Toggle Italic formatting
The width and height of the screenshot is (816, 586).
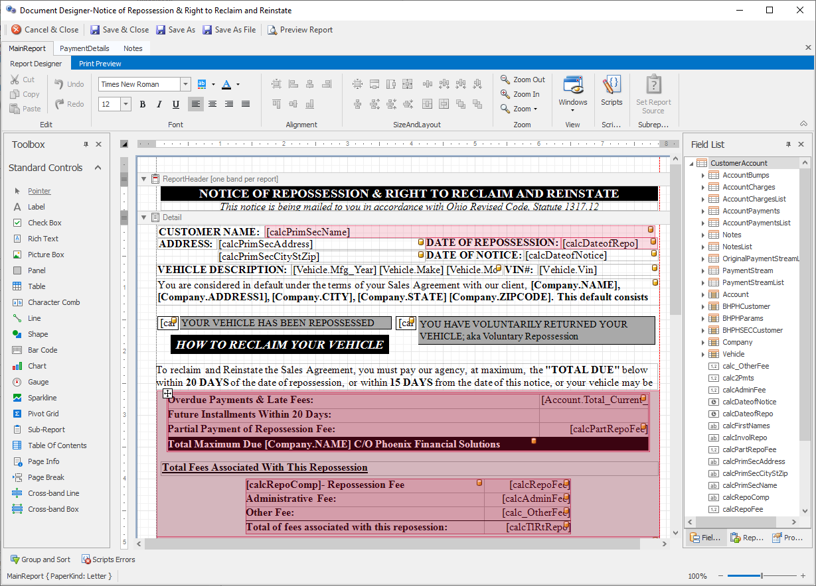click(159, 104)
